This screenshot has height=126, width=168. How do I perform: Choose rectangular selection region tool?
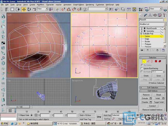[12, 9]
